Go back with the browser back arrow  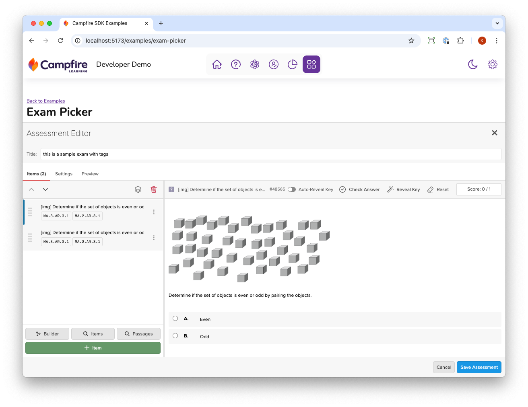[31, 41]
